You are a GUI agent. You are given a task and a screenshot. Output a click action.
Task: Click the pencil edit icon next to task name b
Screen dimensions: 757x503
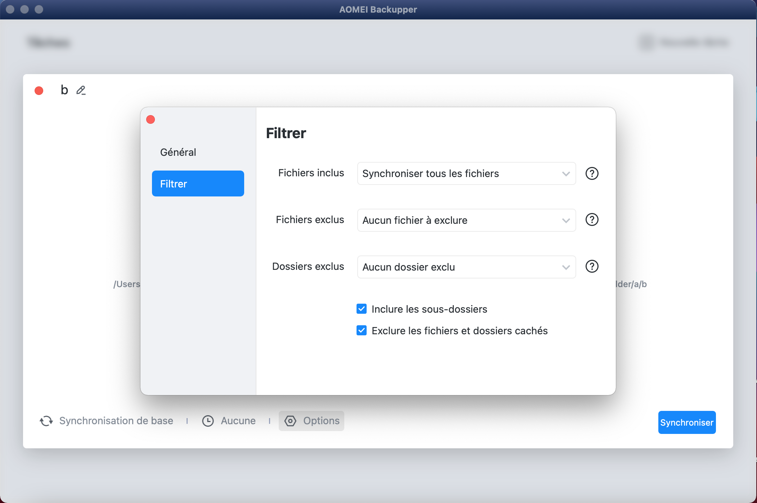point(81,90)
